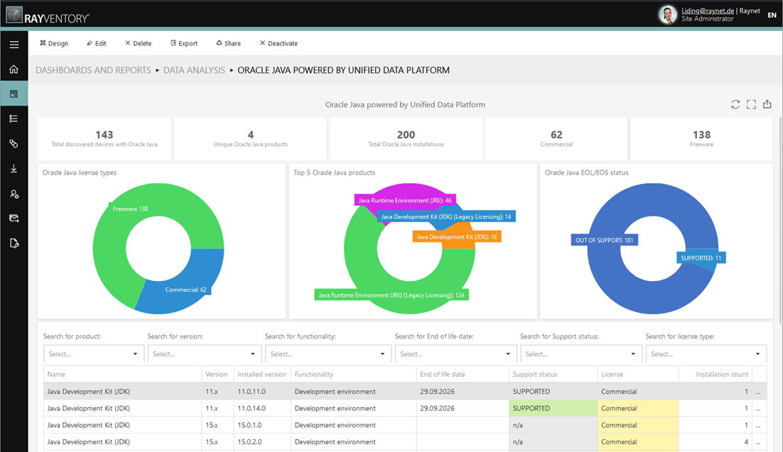Open the Search for license type dropdown
The width and height of the screenshot is (783, 452).
click(706, 354)
